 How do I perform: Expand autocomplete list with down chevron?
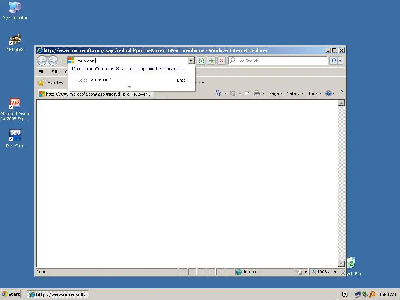pyautogui.click(x=129, y=87)
